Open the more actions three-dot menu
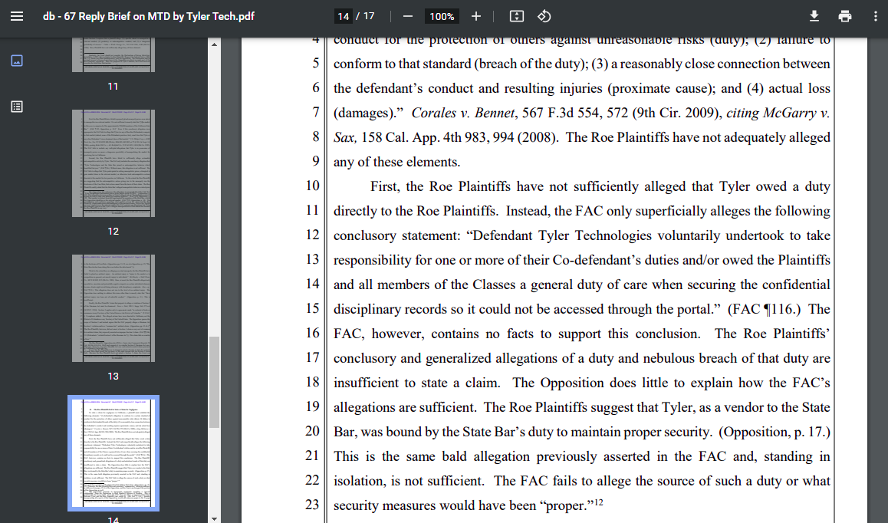This screenshot has height=523, width=888. tap(875, 16)
